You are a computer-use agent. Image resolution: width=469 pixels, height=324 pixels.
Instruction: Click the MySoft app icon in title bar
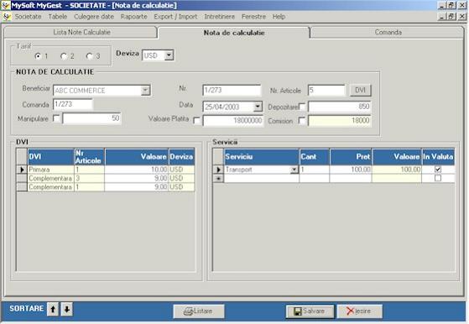pos(5,5)
